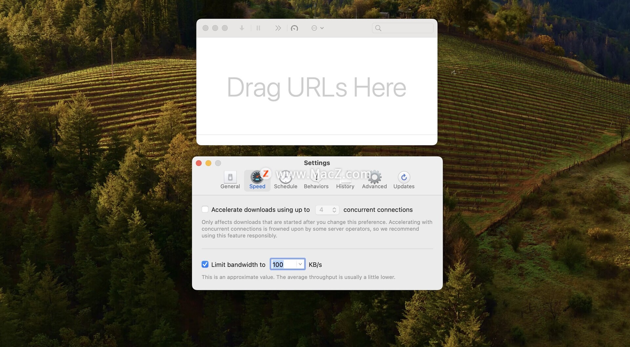
Task: Go to the Updates settings tab
Action: point(404,180)
